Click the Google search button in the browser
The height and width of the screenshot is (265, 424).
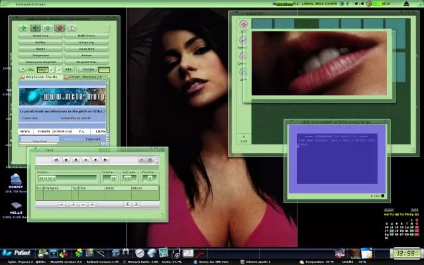point(87,69)
